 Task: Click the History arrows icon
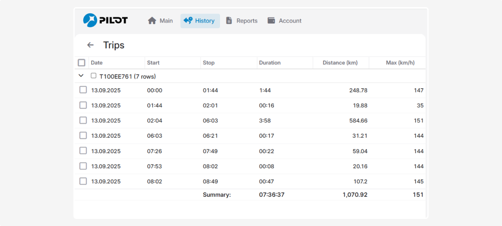coord(188,21)
